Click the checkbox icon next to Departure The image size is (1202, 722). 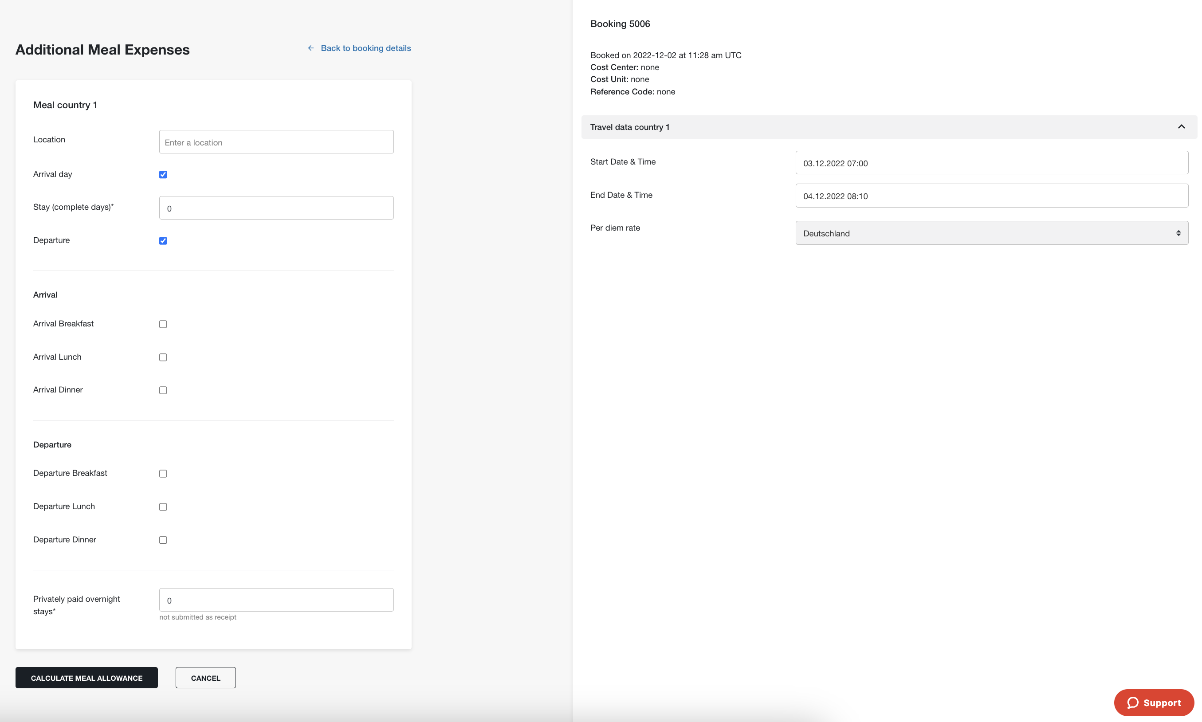point(162,240)
